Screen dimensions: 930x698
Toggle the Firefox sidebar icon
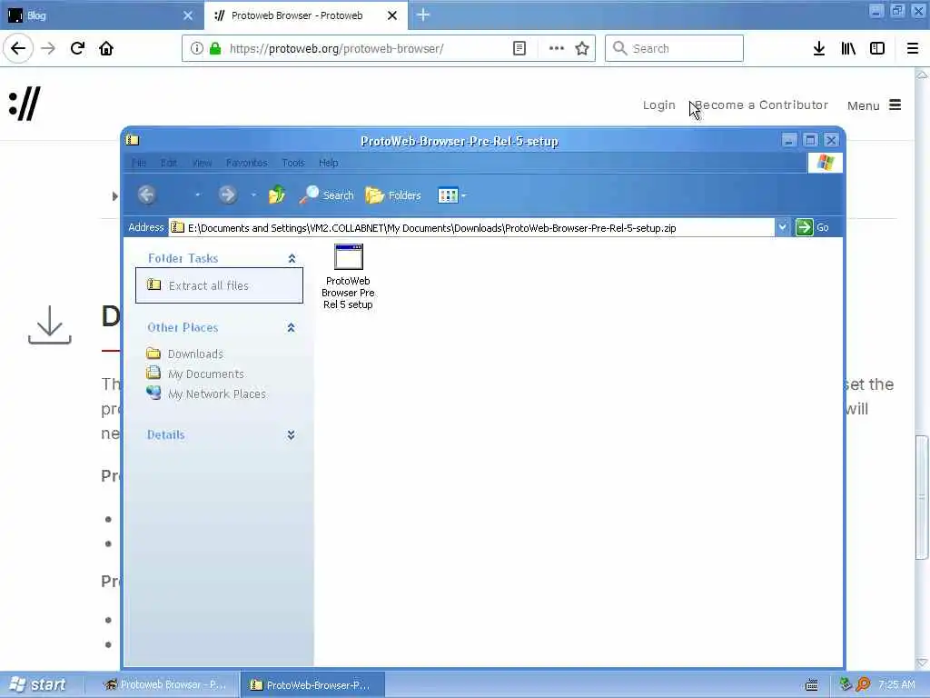tap(877, 48)
